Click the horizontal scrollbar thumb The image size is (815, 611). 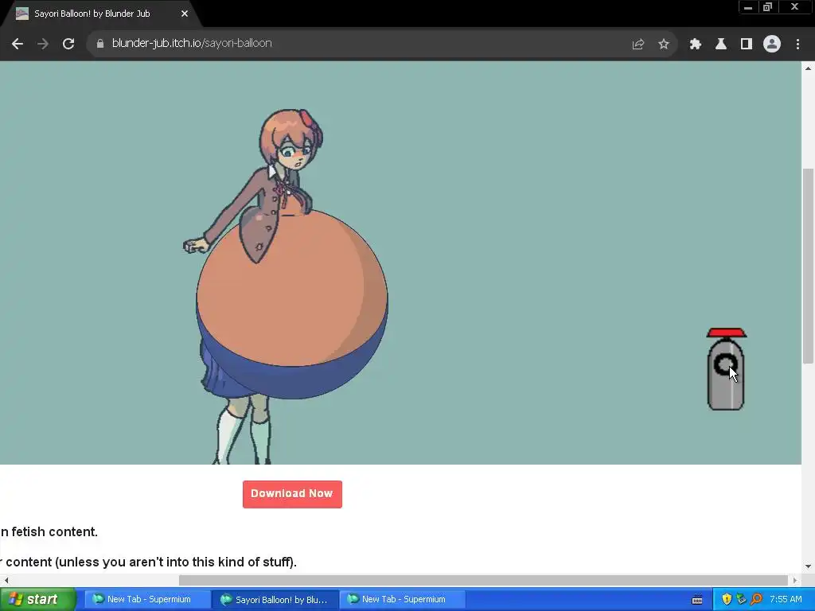tap(483, 580)
